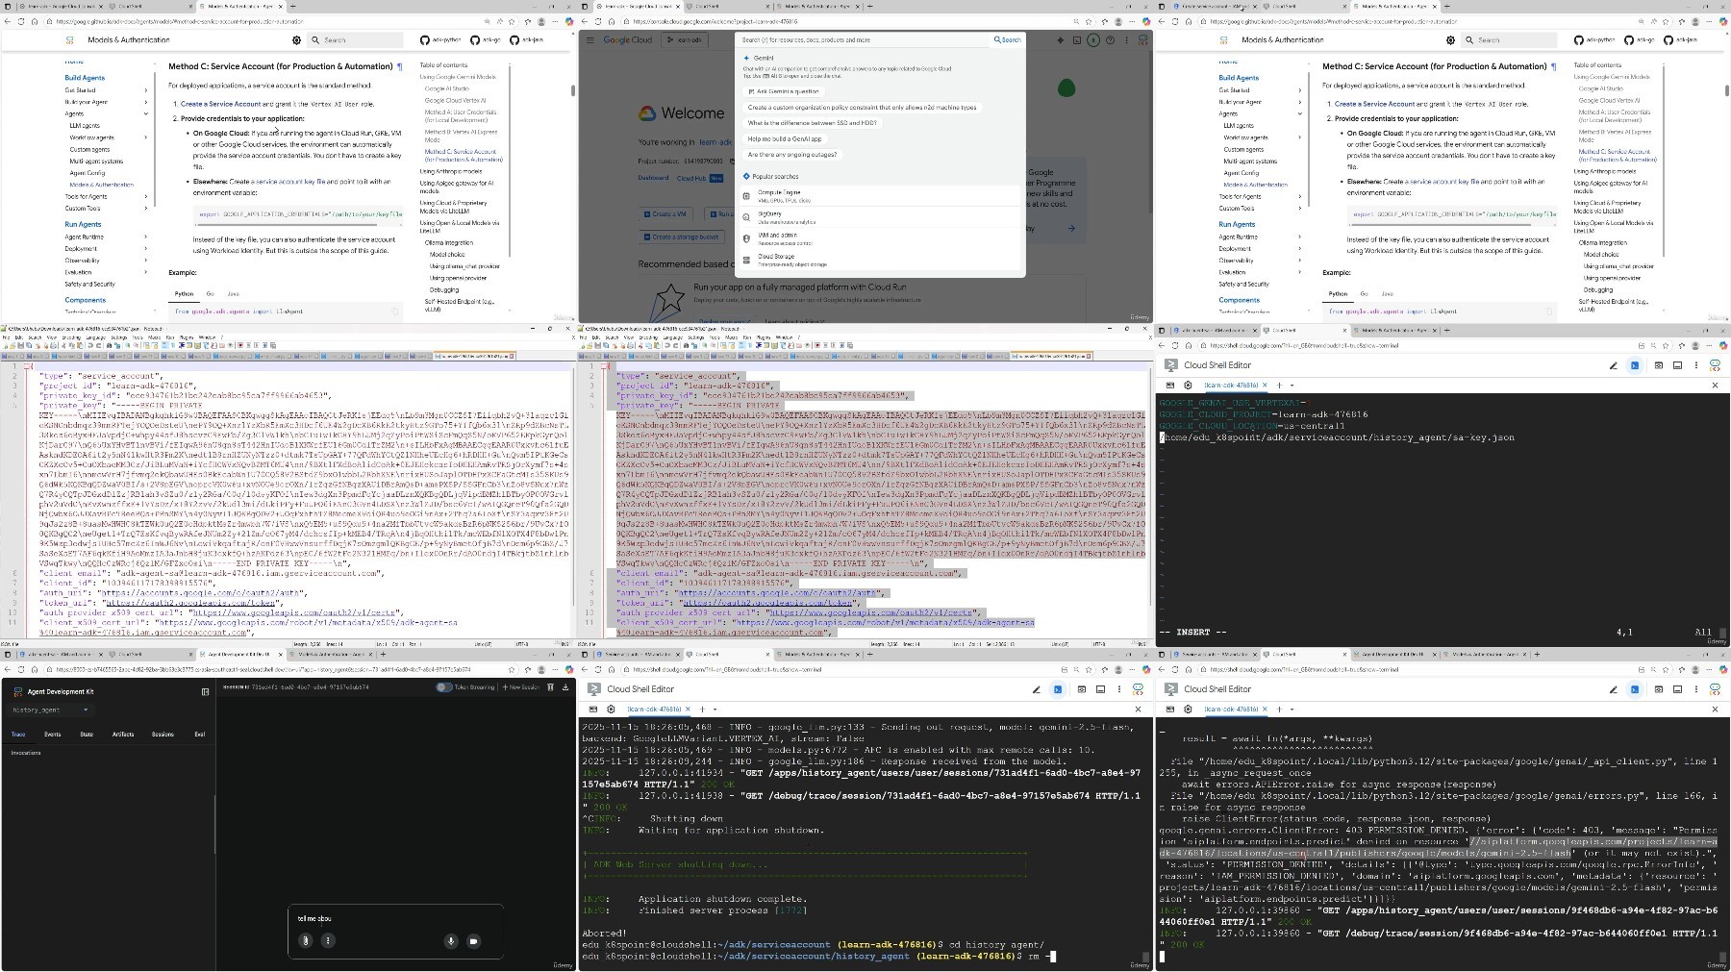The height and width of the screenshot is (972, 1731).
Task: Choose Cloud Storage from popular searches
Action: click(880, 260)
